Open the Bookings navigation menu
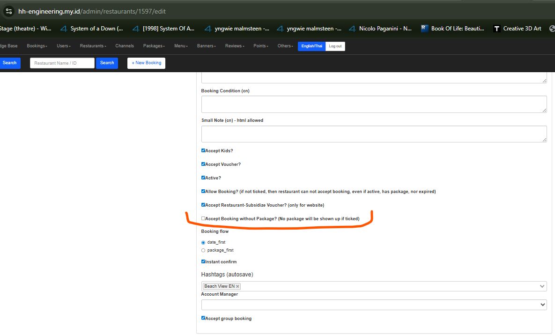 (x=37, y=46)
